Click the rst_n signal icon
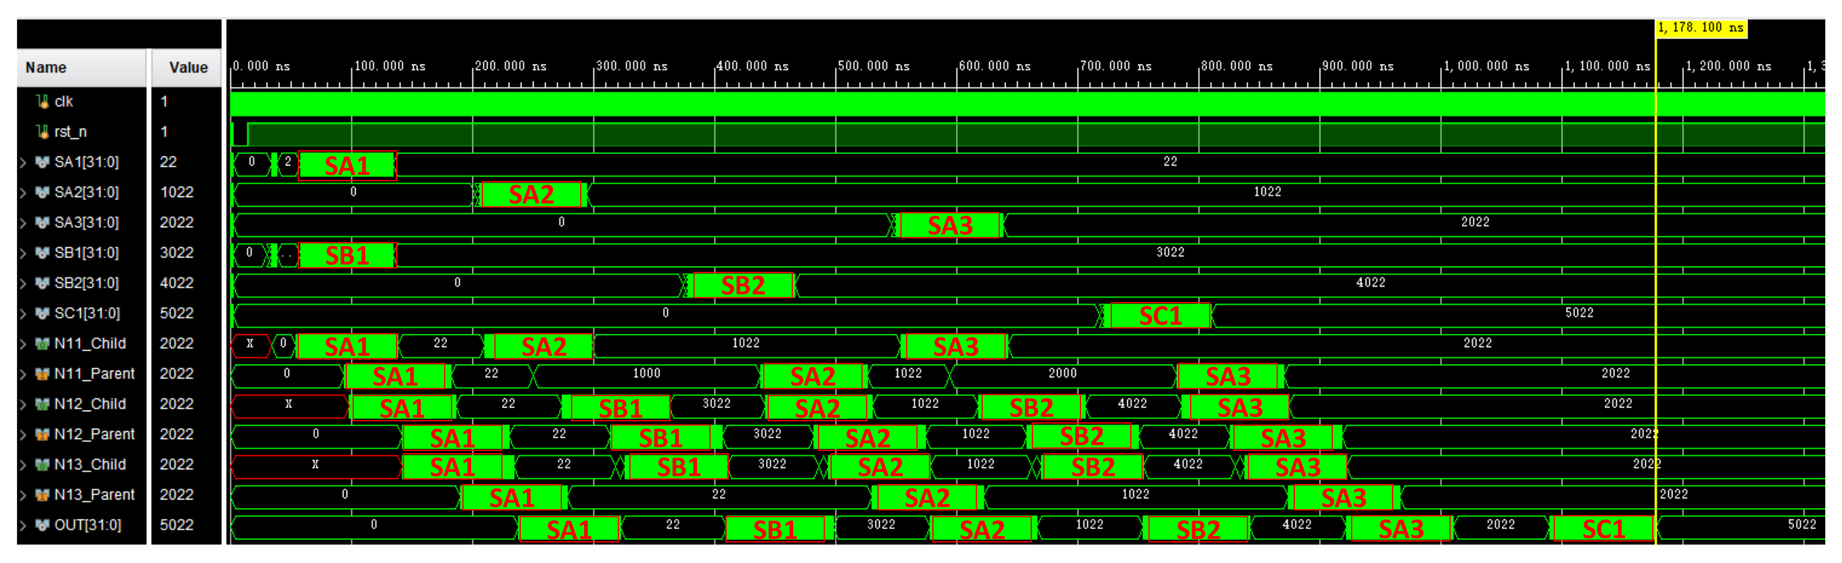1842x563 pixels. pos(42,131)
